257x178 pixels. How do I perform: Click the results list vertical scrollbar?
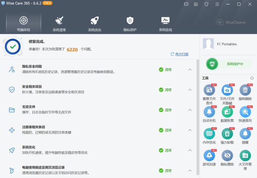[x=198, y=118]
